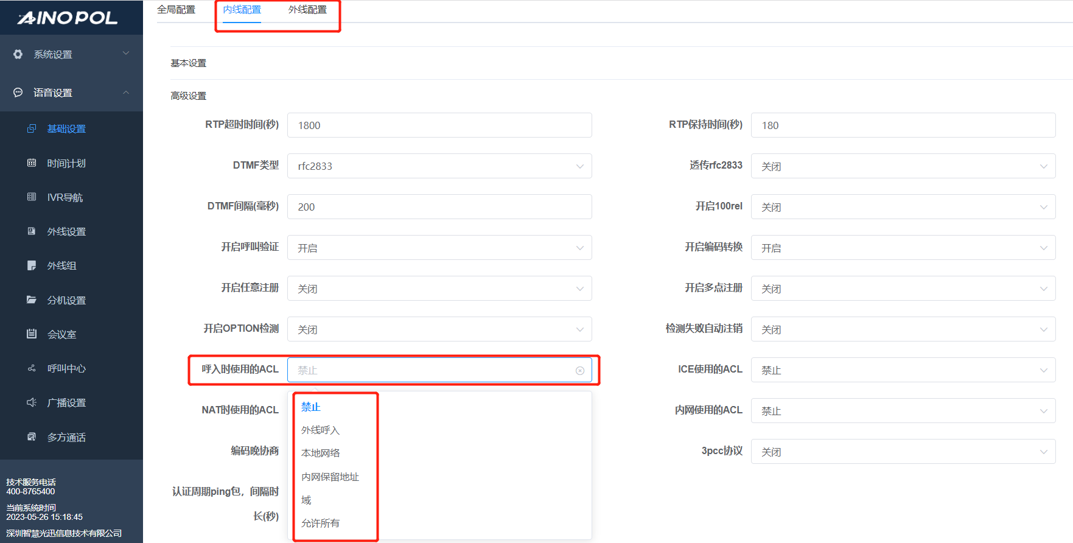
Task: Choose 本地网络 in the dropdown list
Action: click(x=320, y=453)
